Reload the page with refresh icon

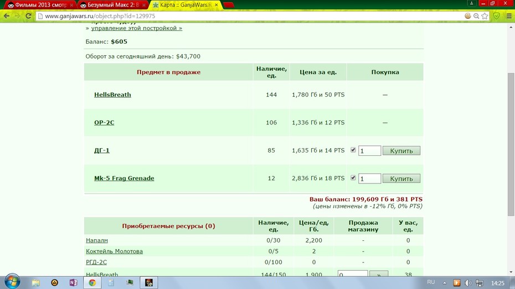click(29, 15)
